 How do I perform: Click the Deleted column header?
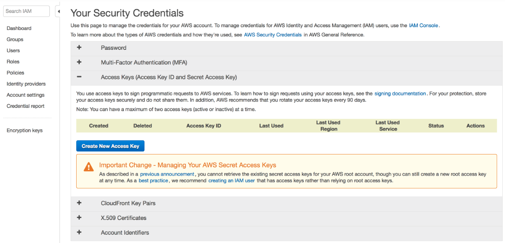(143, 126)
